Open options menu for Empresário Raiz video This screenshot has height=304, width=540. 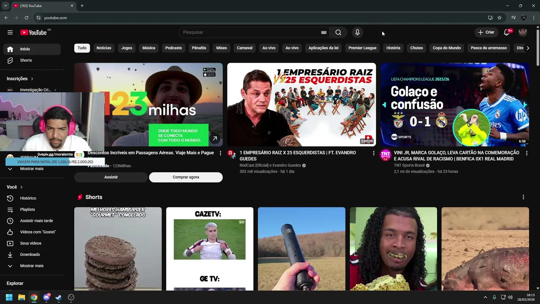click(x=373, y=153)
